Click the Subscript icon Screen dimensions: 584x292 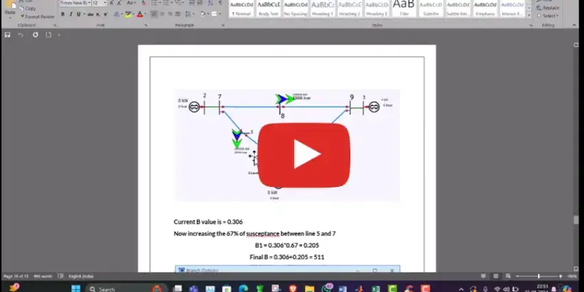98,14
